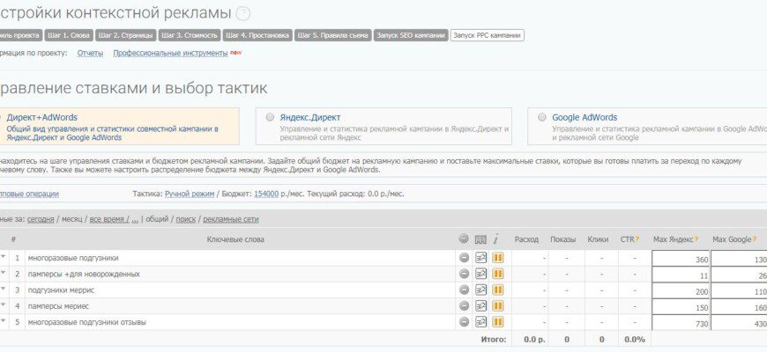Click orange pause icon for 'многоразовые подгузники отзывы'
The image size is (767, 352).
(497, 322)
